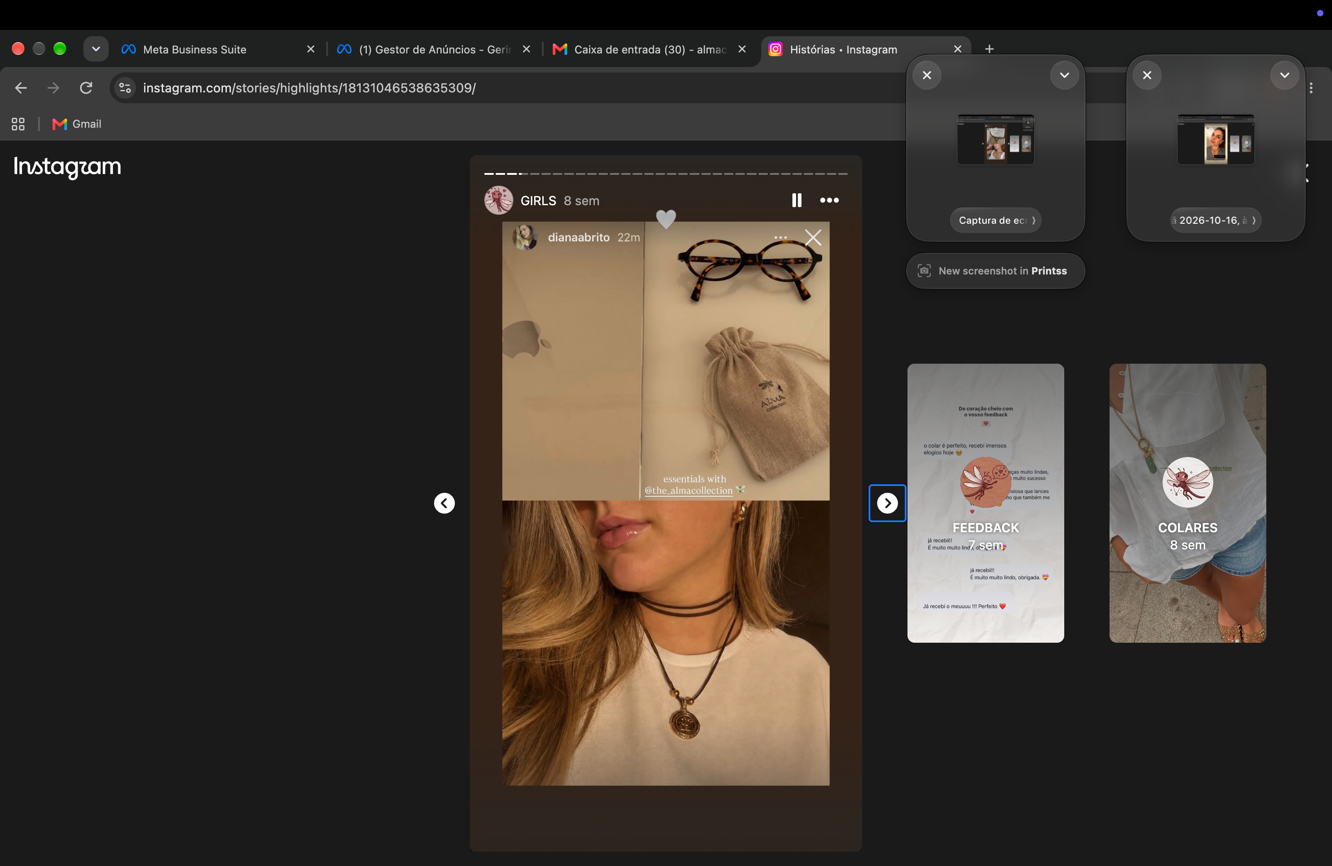This screenshot has width=1332, height=866.
Task: Expand the tab search dropdown
Action: [96, 49]
